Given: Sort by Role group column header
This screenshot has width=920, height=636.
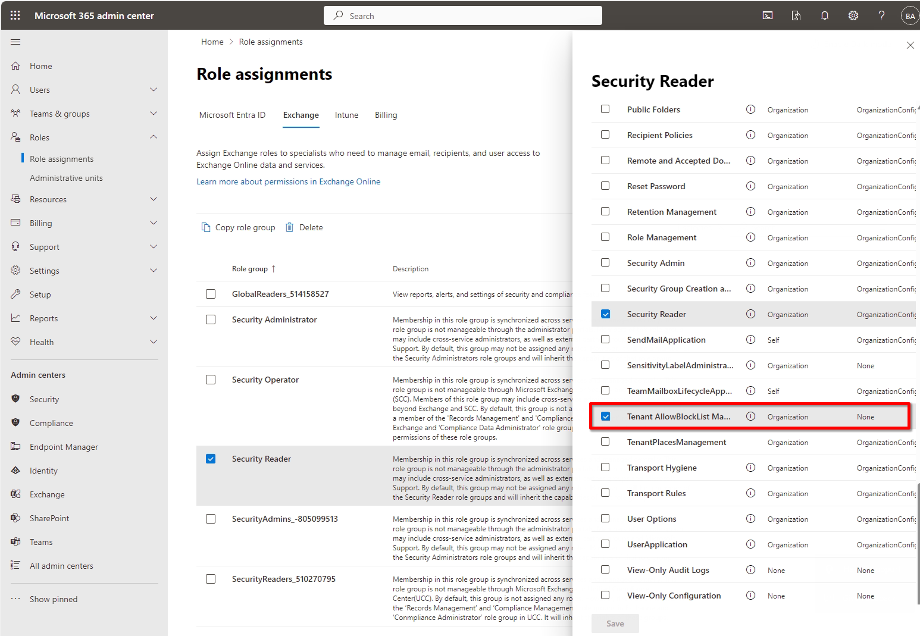Looking at the screenshot, I should pyautogui.click(x=254, y=269).
